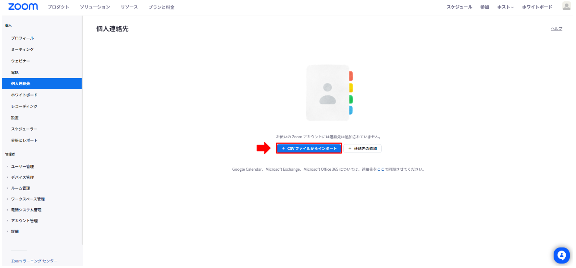Click the sidebar vertical scrollbar
Viewport: 576px width, 268px height.
point(83,130)
